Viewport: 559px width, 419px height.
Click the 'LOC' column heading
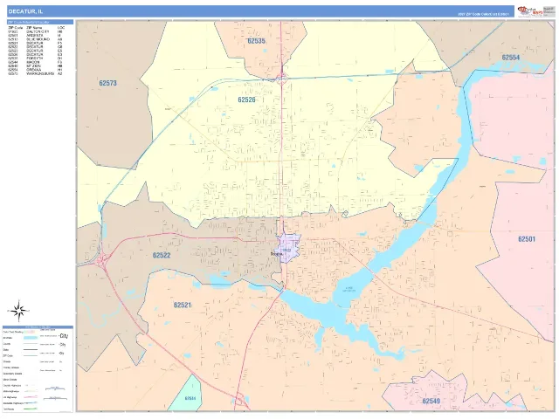[61, 27]
